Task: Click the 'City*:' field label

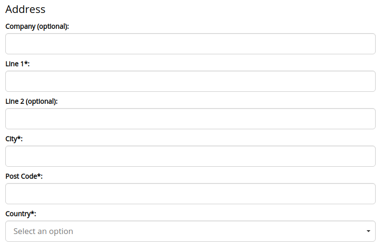Action: [14, 139]
